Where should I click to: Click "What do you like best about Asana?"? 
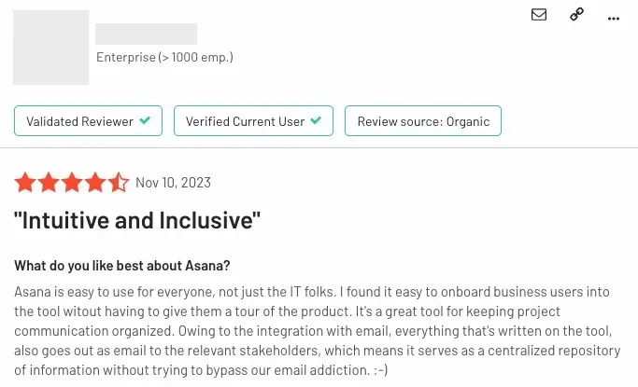click(122, 266)
